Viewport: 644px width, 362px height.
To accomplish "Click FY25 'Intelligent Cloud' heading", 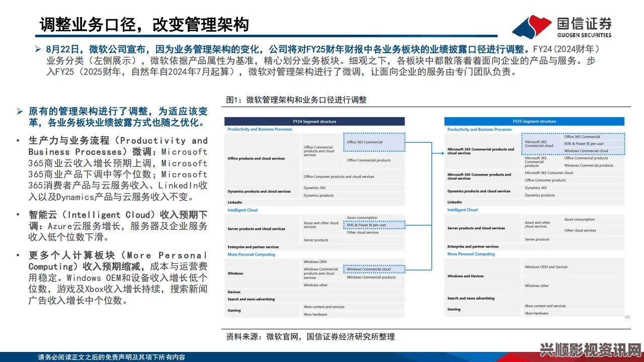I will tap(462, 210).
